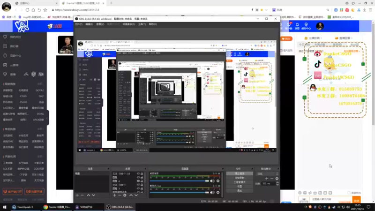Open transition properties gear icon

coord(277,179)
